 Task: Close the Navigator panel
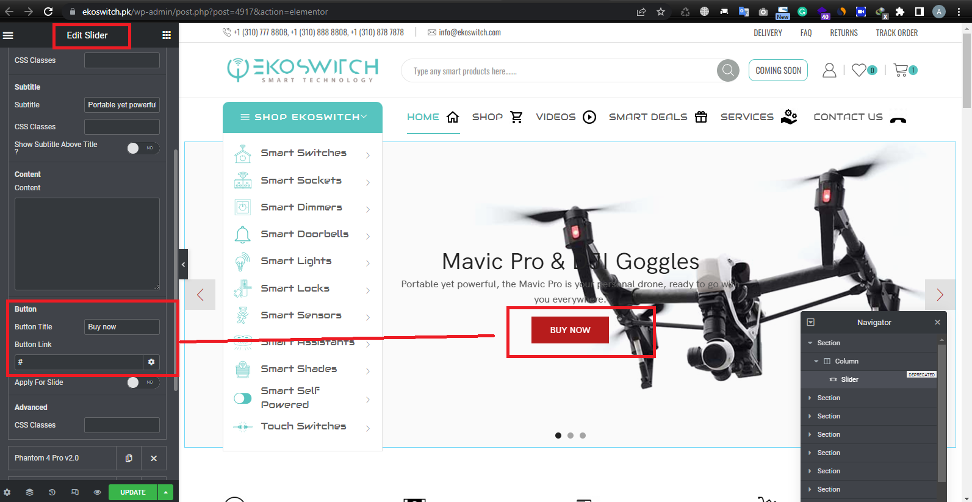pyautogui.click(x=937, y=322)
